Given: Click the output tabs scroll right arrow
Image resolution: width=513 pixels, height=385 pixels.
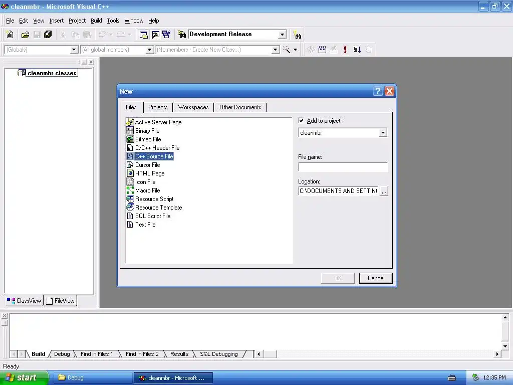Looking at the screenshot, I should (497, 354).
